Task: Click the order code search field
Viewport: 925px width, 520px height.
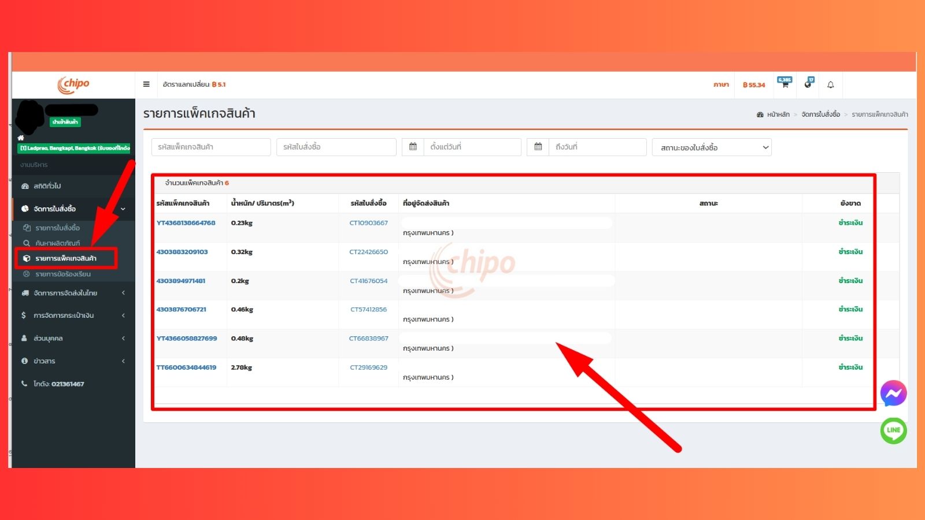Action: [x=336, y=147]
